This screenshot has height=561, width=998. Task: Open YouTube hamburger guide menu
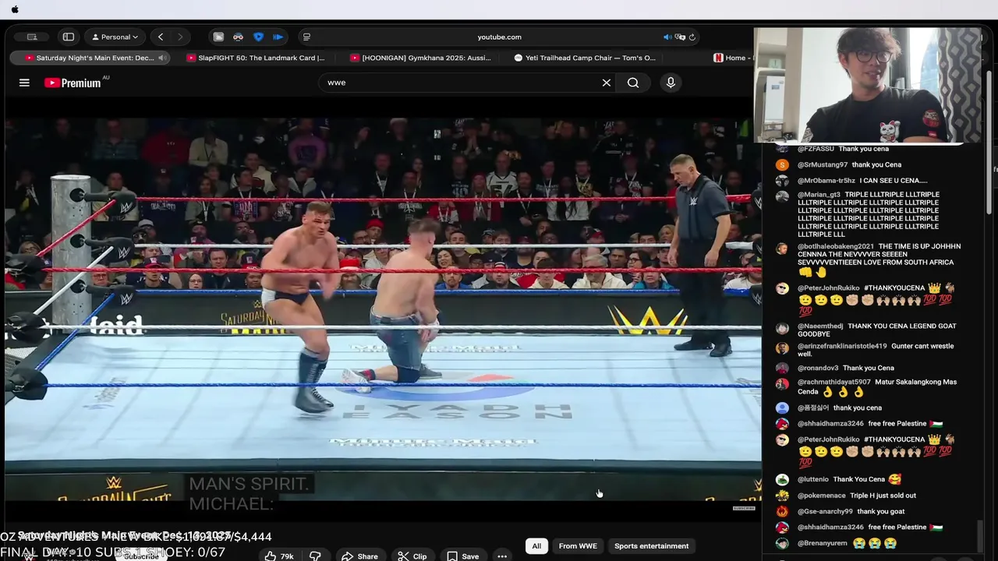click(x=24, y=83)
